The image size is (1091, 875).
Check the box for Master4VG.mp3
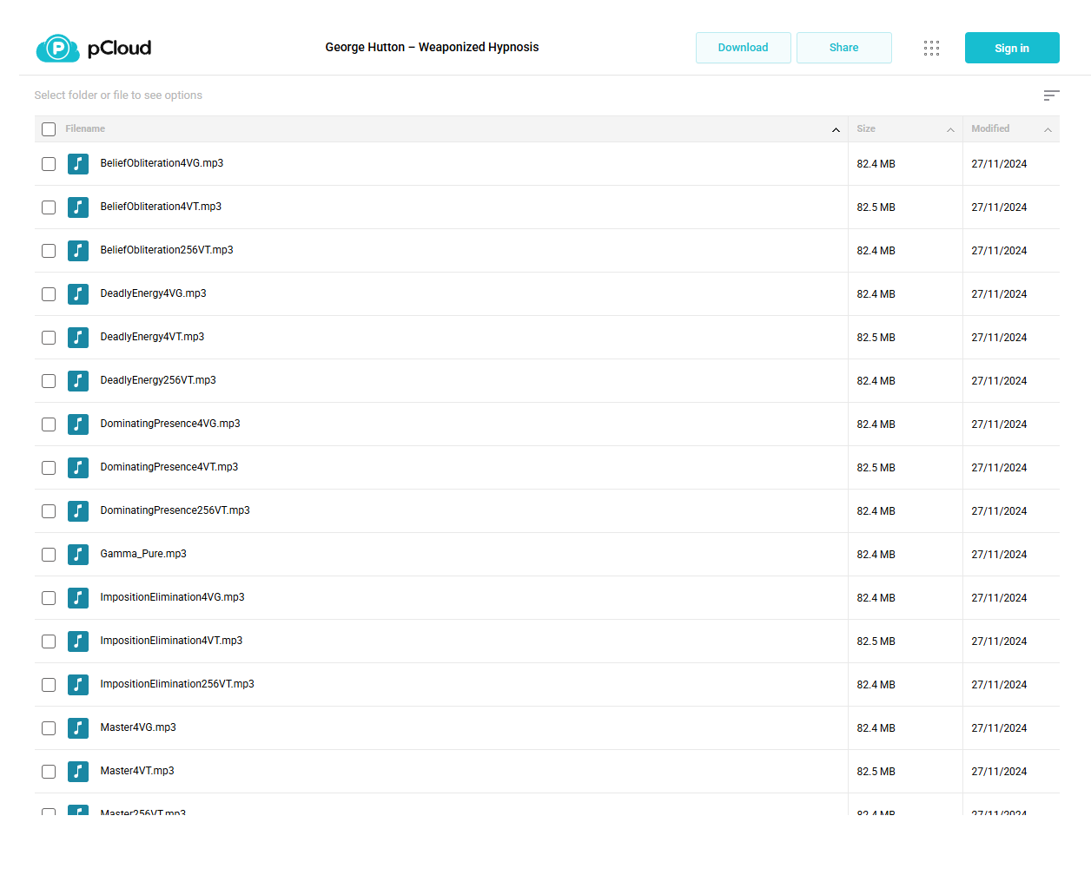click(x=49, y=728)
